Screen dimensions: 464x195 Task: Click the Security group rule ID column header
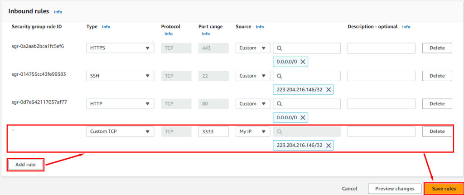coord(37,27)
